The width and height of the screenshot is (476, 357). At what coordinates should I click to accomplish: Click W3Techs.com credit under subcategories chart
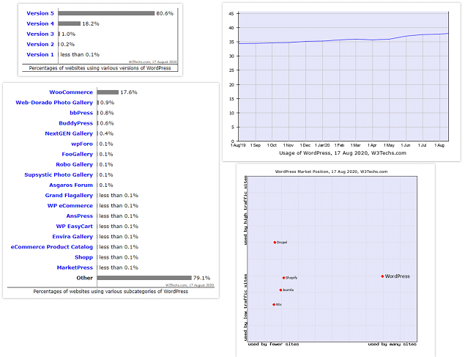190,285
